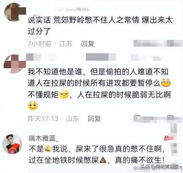This screenshot has height=173, width=183.
Task: Click the blurred username above the second comment
Action: coord(93,57)
